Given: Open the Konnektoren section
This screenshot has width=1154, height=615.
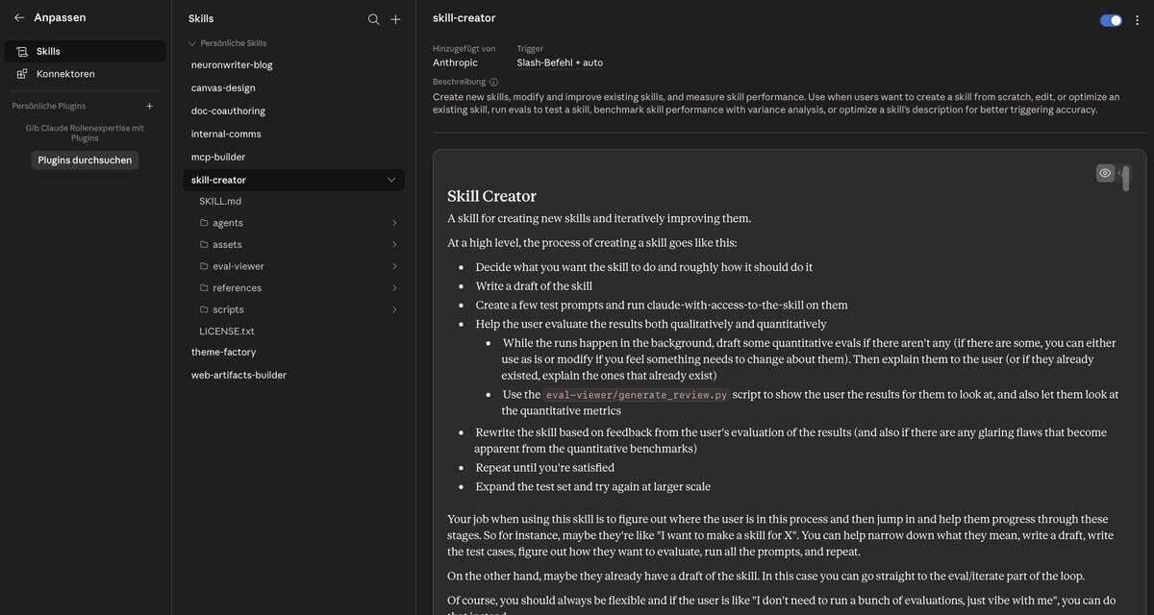Looking at the screenshot, I should (85, 74).
